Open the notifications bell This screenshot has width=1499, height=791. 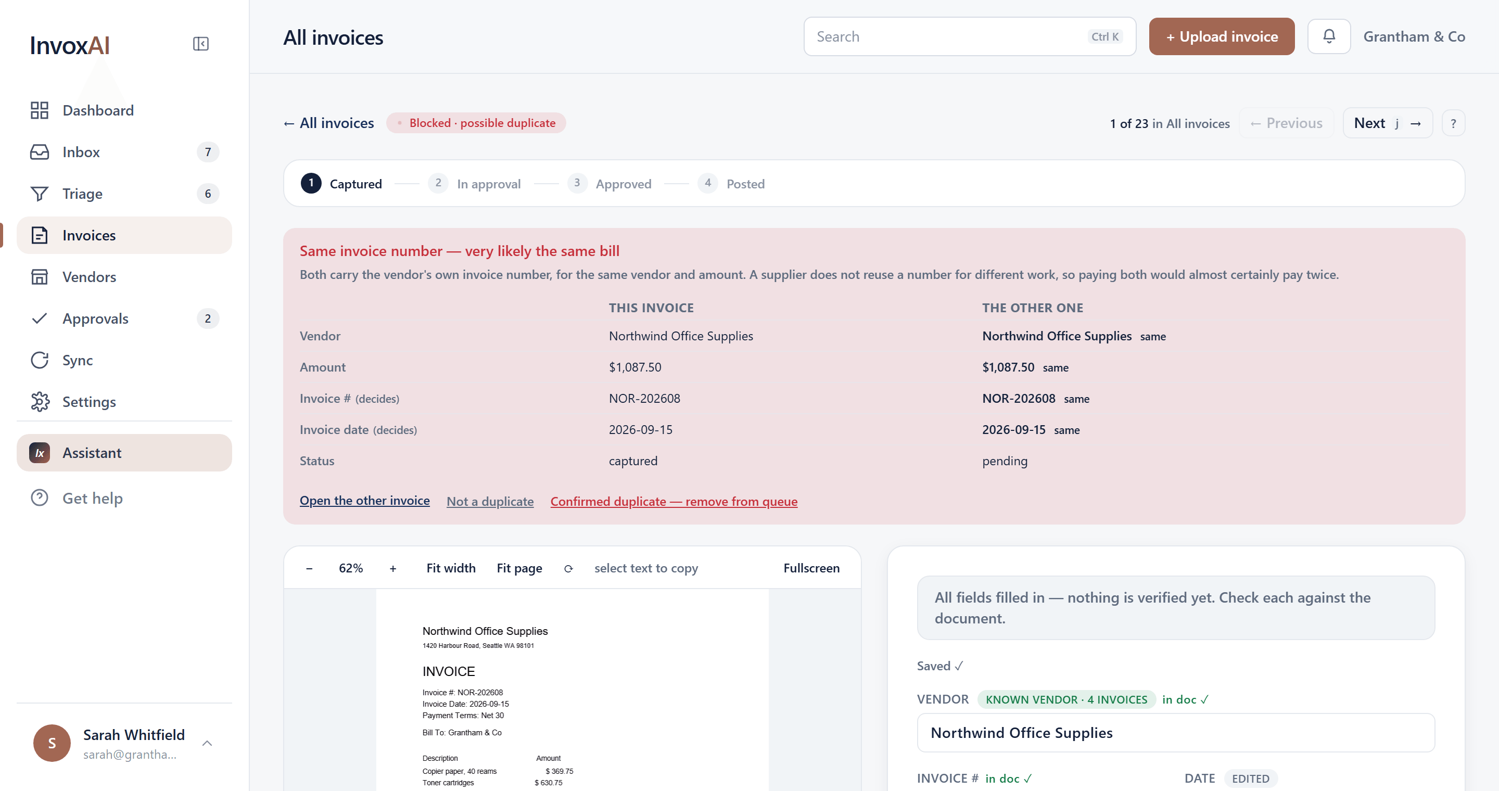pyautogui.click(x=1328, y=36)
